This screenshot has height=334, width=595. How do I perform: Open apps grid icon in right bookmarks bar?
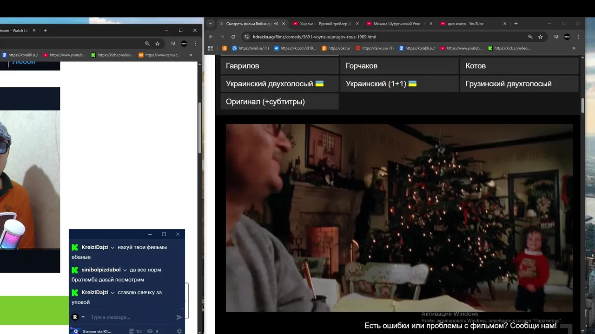(211, 48)
